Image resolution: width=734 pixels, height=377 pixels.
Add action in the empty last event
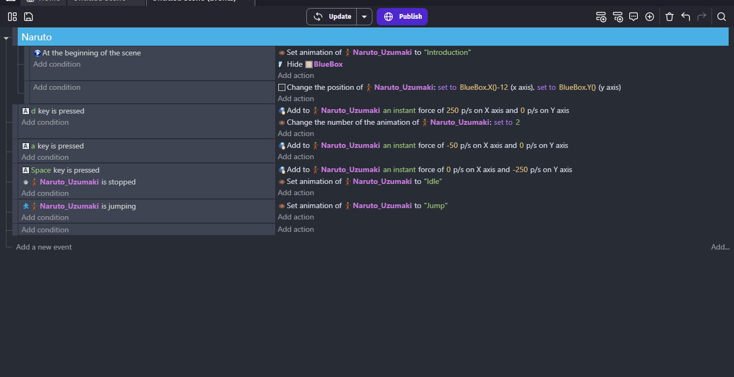(x=296, y=229)
